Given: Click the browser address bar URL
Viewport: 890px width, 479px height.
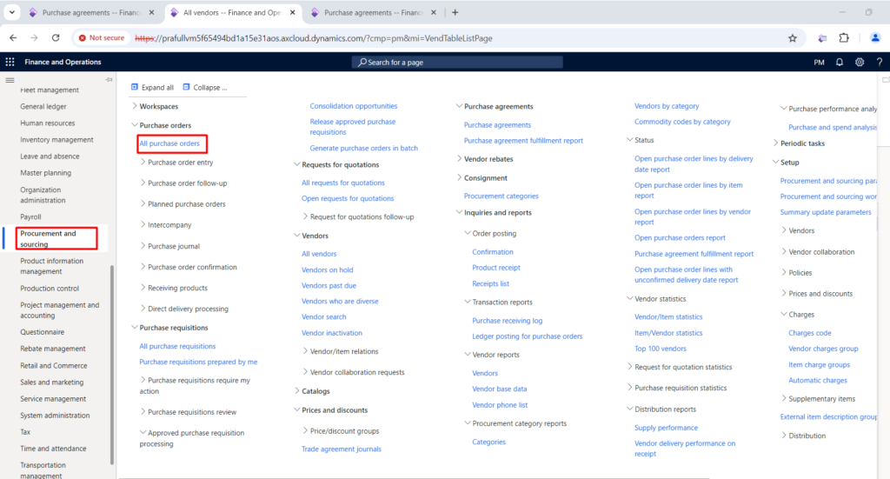Looking at the screenshot, I should tap(313, 38).
